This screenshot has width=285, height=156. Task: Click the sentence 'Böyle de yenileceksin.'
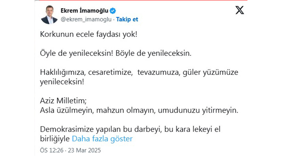(153, 53)
